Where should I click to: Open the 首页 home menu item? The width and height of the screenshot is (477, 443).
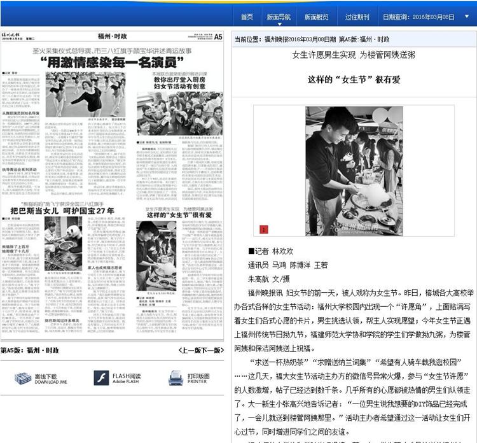click(247, 17)
